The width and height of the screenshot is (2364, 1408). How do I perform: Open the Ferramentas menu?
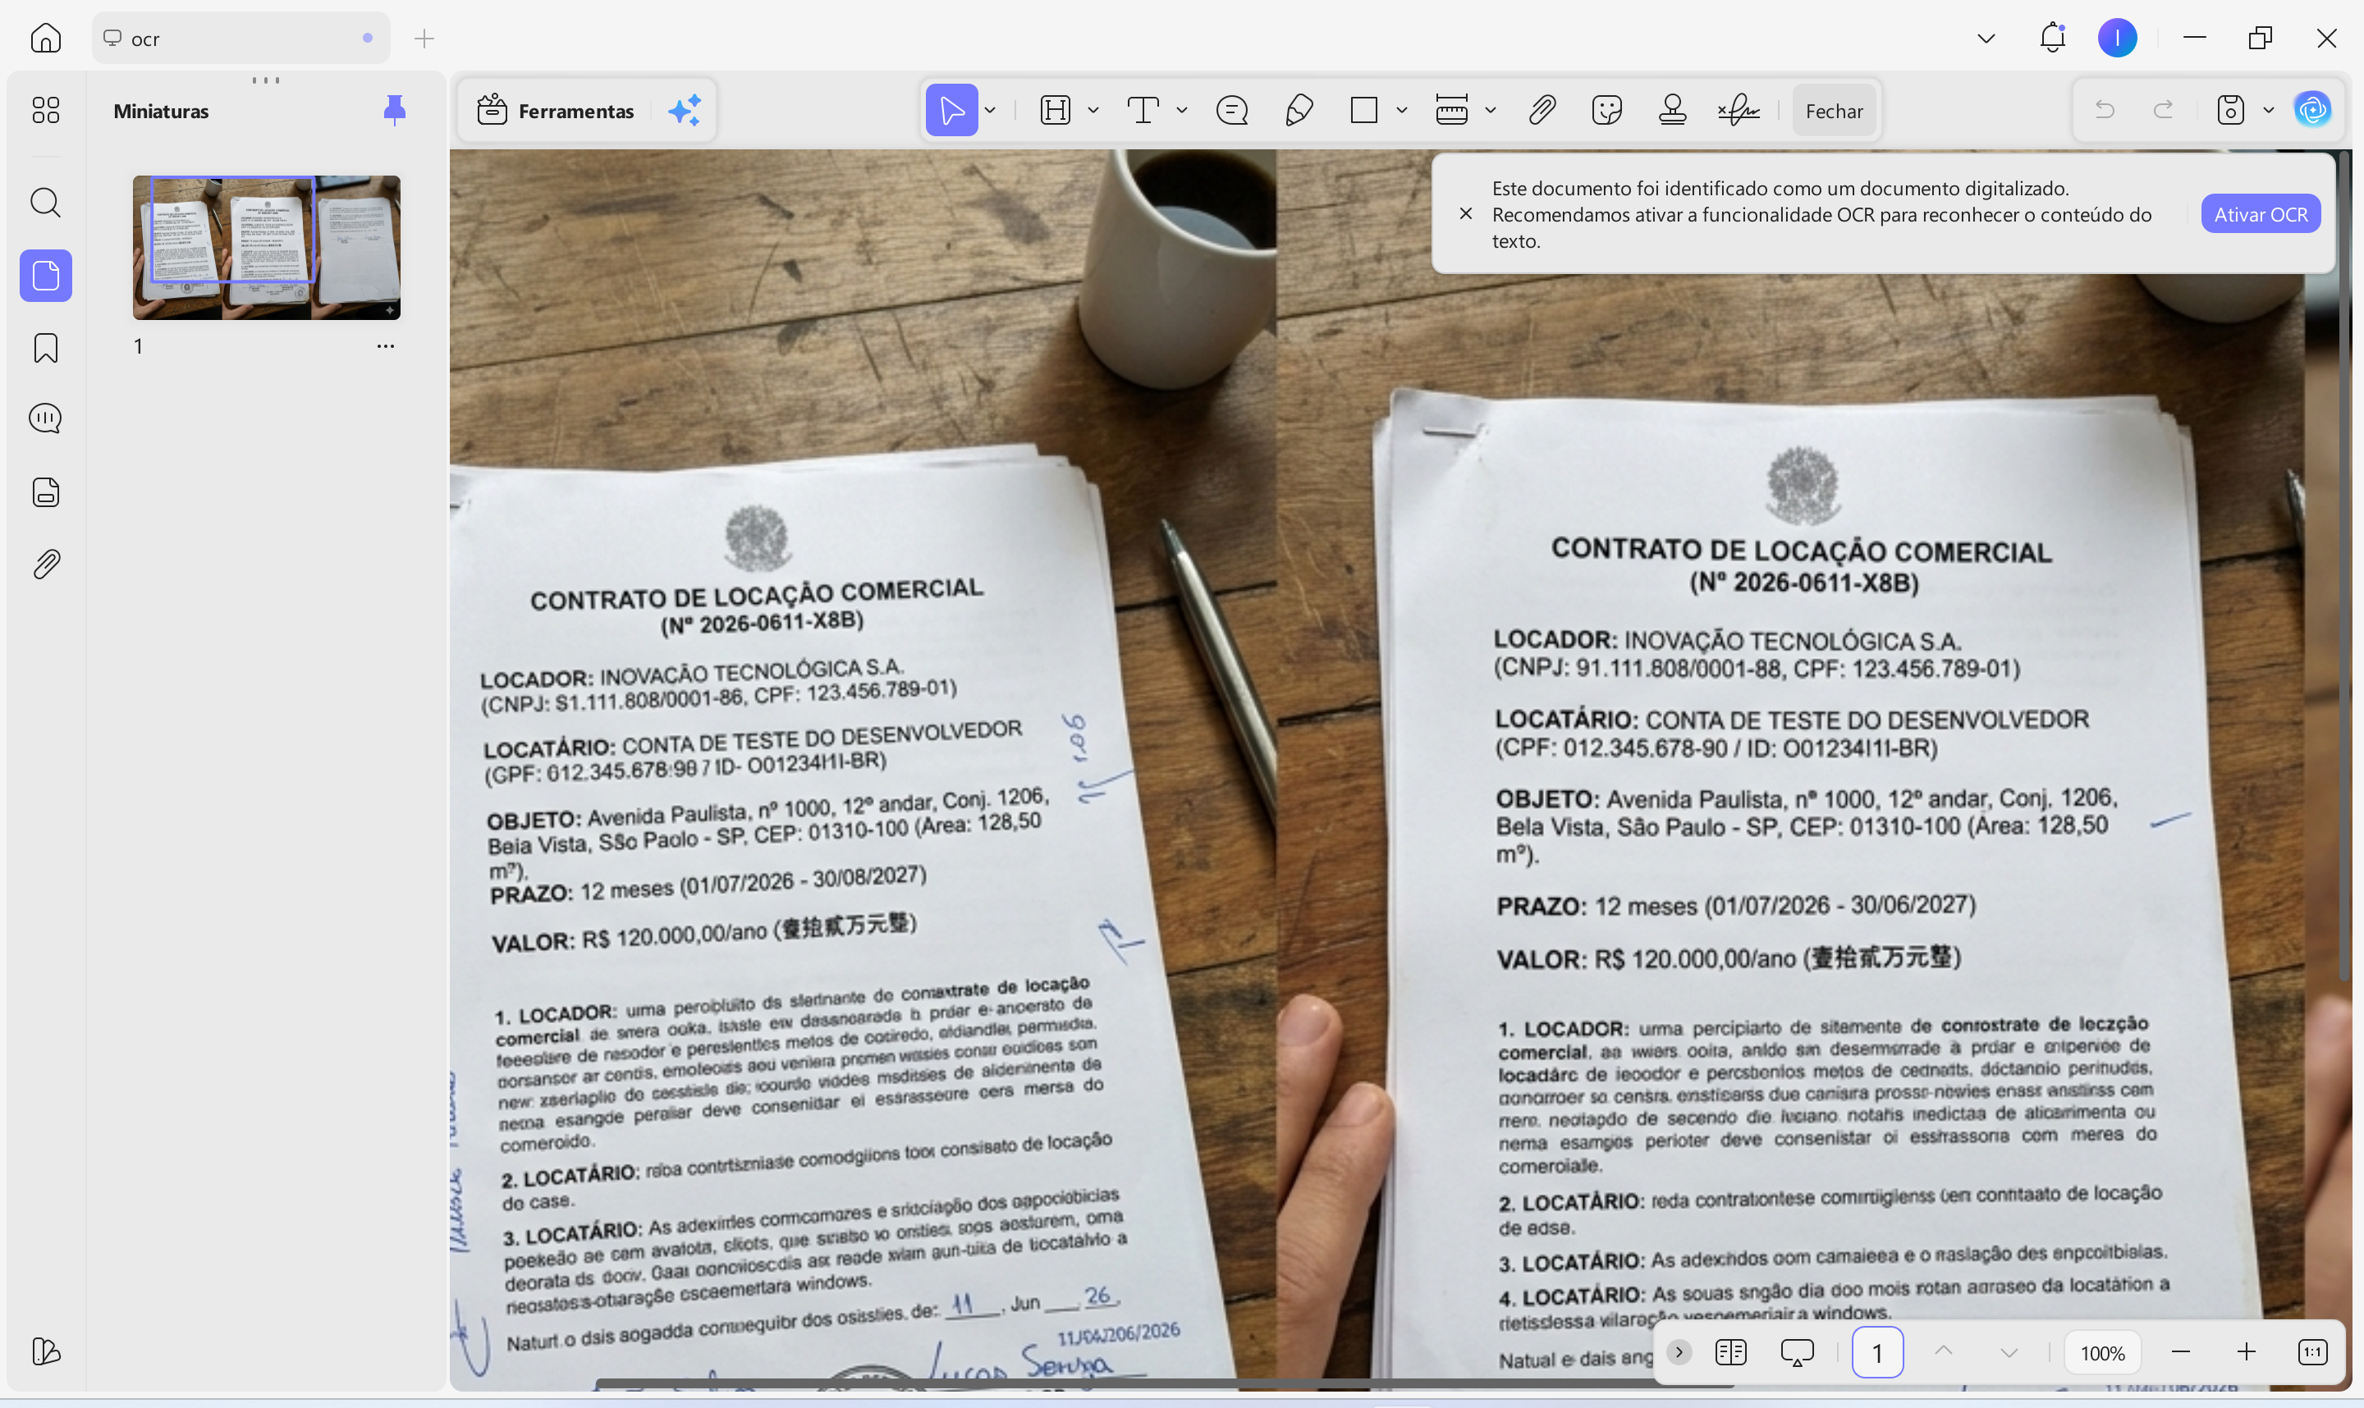(555, 110)
